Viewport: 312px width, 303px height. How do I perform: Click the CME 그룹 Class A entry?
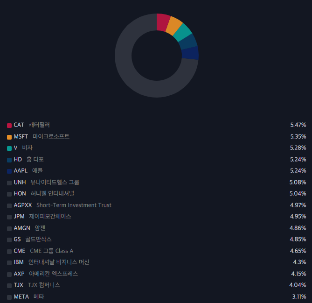156,251
